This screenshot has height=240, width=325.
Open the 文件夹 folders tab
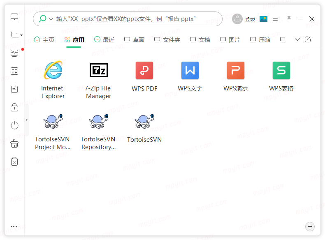(x=167, y=39)
